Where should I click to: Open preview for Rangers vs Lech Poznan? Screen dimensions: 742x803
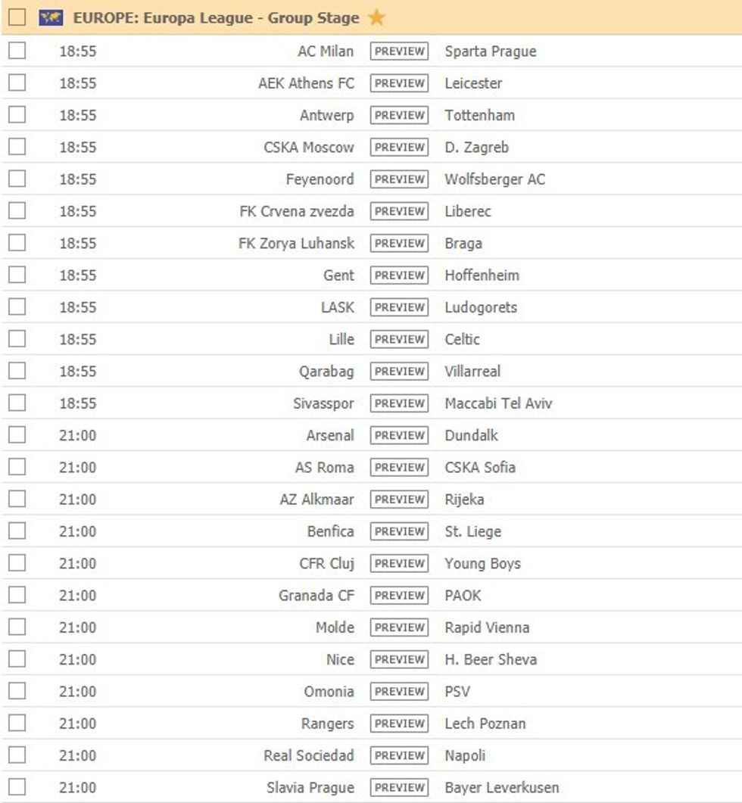[x=399, y=724]
